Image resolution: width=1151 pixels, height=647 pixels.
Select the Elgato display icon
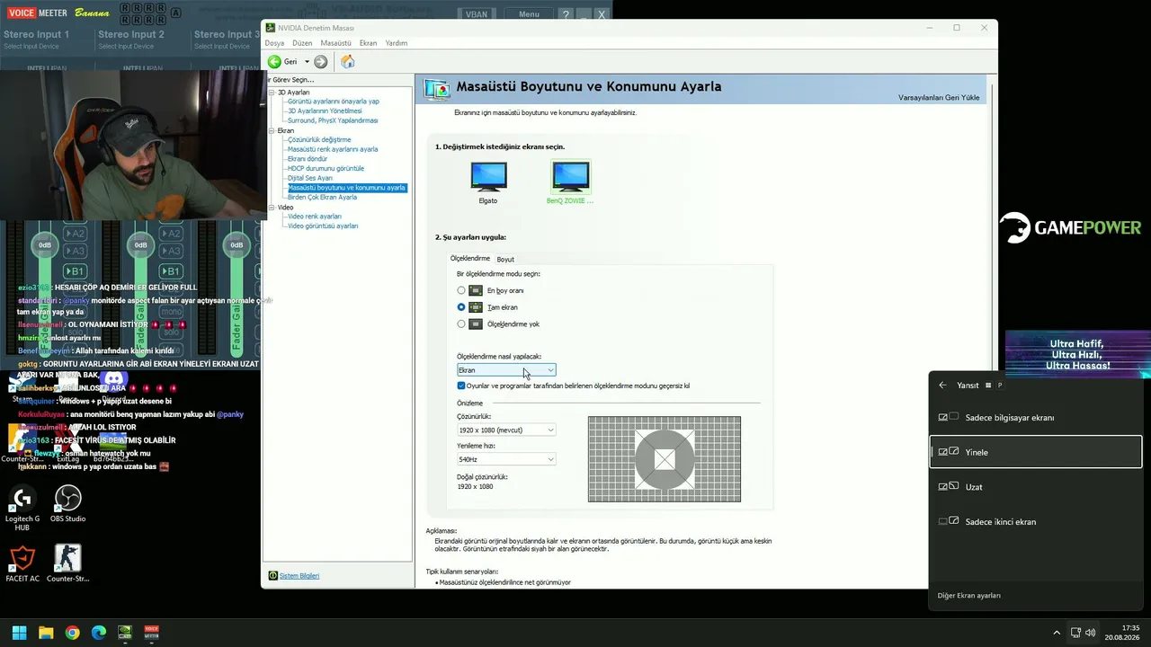488,176
